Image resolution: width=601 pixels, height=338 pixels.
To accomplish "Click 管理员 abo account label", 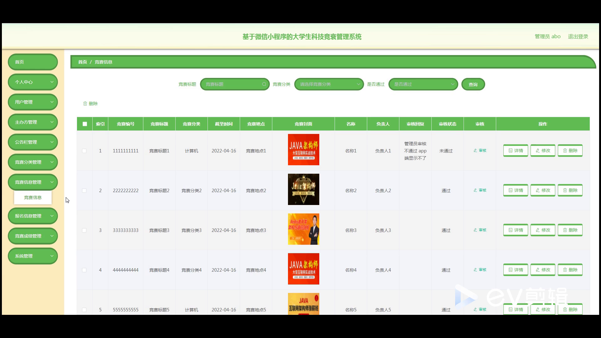I will [547, 37].
